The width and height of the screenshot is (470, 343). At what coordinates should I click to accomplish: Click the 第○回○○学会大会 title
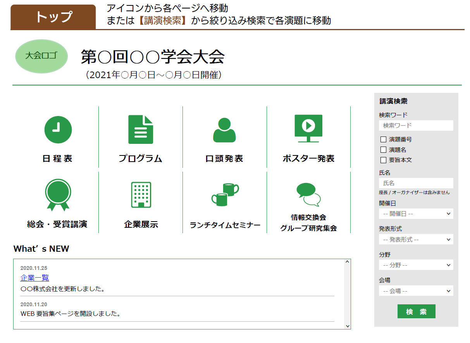click(153, 57)
